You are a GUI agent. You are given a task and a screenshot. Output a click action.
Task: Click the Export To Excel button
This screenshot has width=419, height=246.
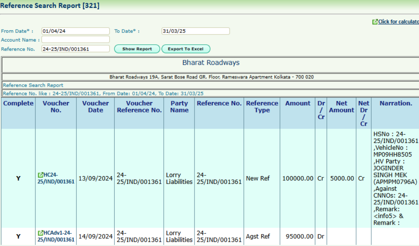tap(185, 49)
